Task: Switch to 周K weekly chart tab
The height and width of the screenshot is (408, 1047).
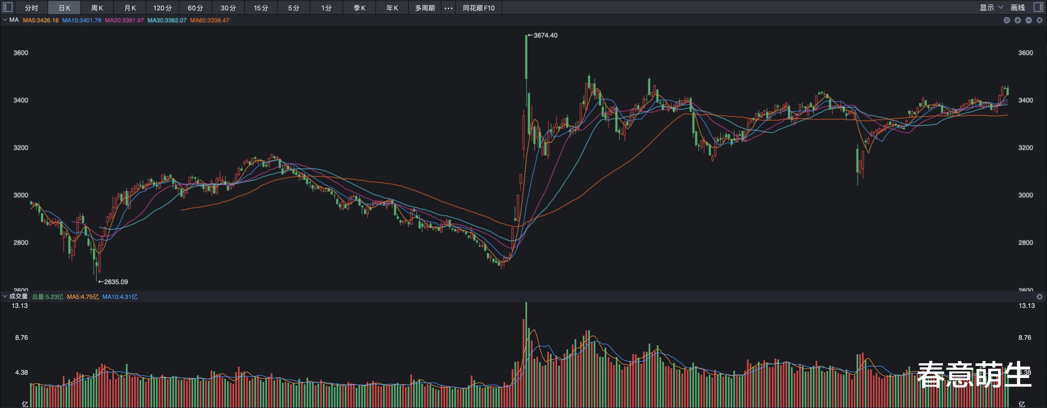Action: pos(97,8)
